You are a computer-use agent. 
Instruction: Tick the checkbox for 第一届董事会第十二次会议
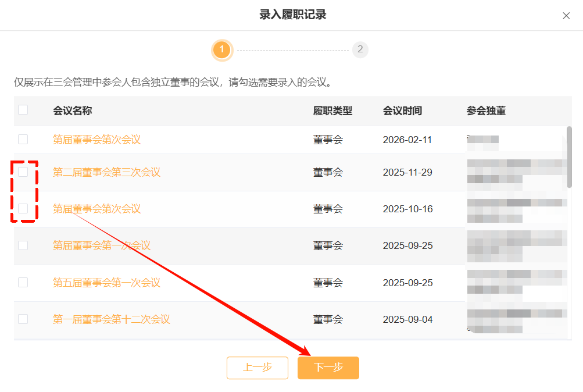23,319
